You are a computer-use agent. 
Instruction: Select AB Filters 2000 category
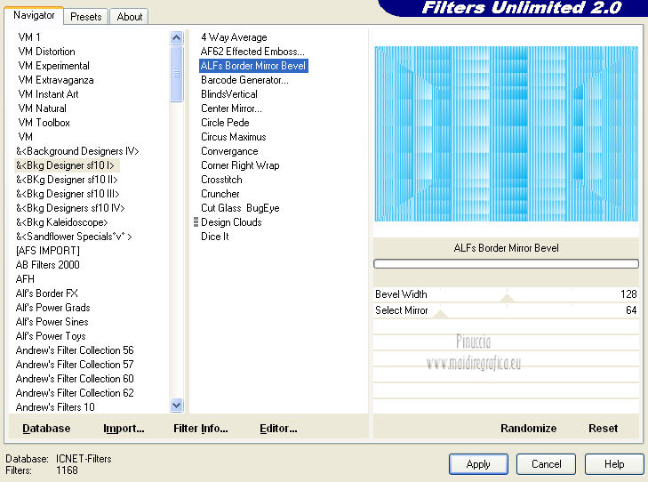(47, 265)
